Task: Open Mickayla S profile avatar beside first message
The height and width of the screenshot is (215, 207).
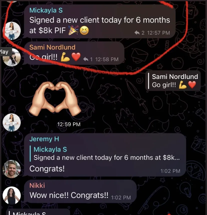Action: pos(12,31)
